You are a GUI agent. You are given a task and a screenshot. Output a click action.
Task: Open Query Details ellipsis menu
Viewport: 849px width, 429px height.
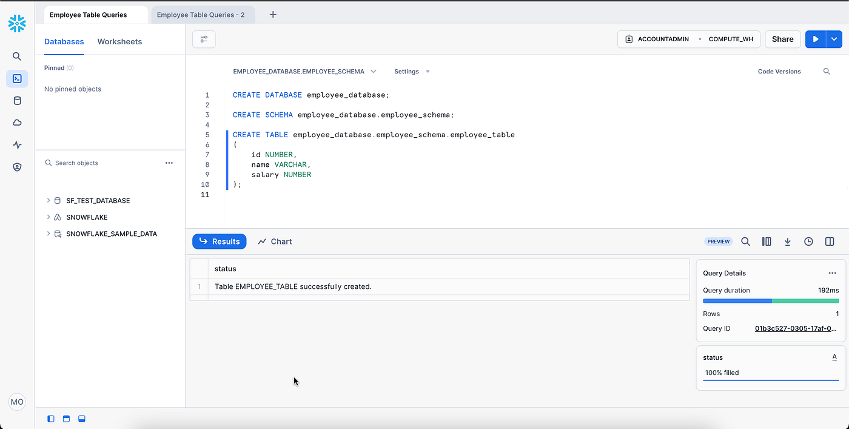pos(832,273)
